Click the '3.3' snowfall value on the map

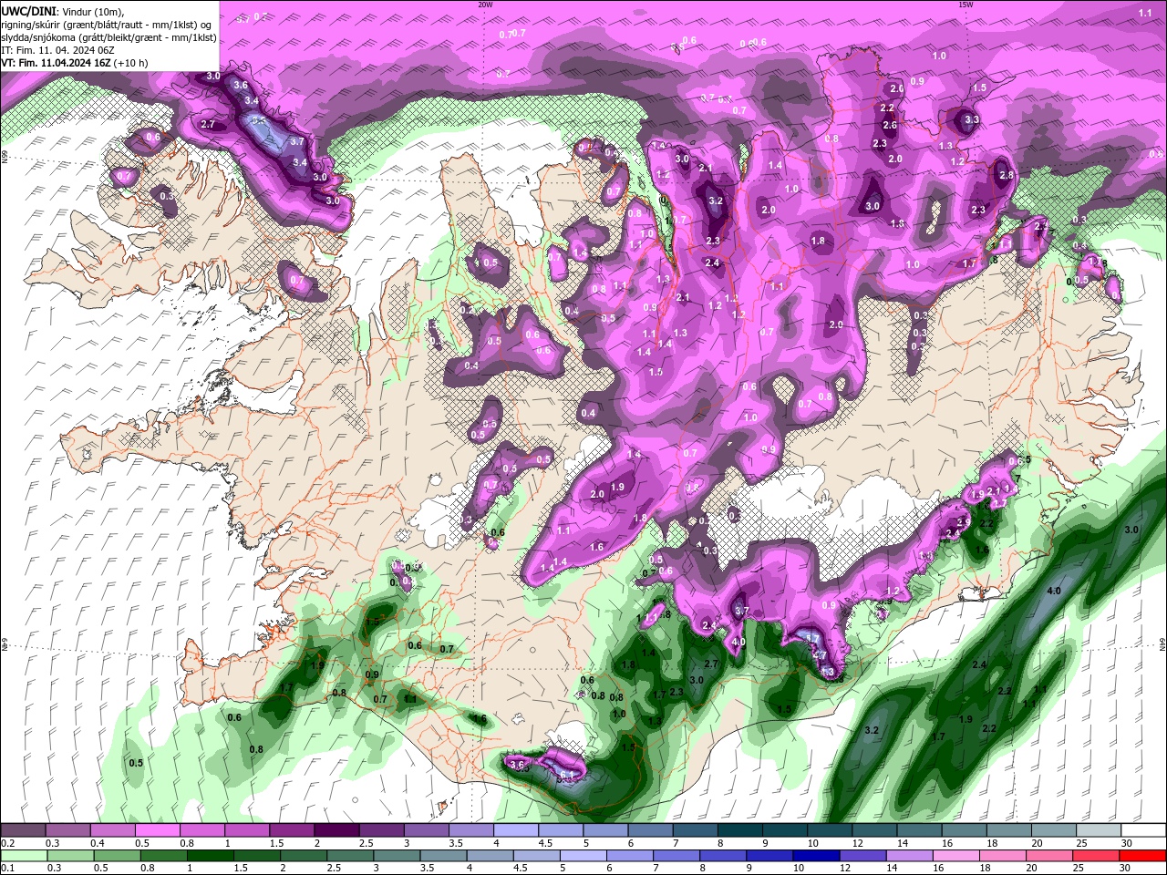pos(972,119)
